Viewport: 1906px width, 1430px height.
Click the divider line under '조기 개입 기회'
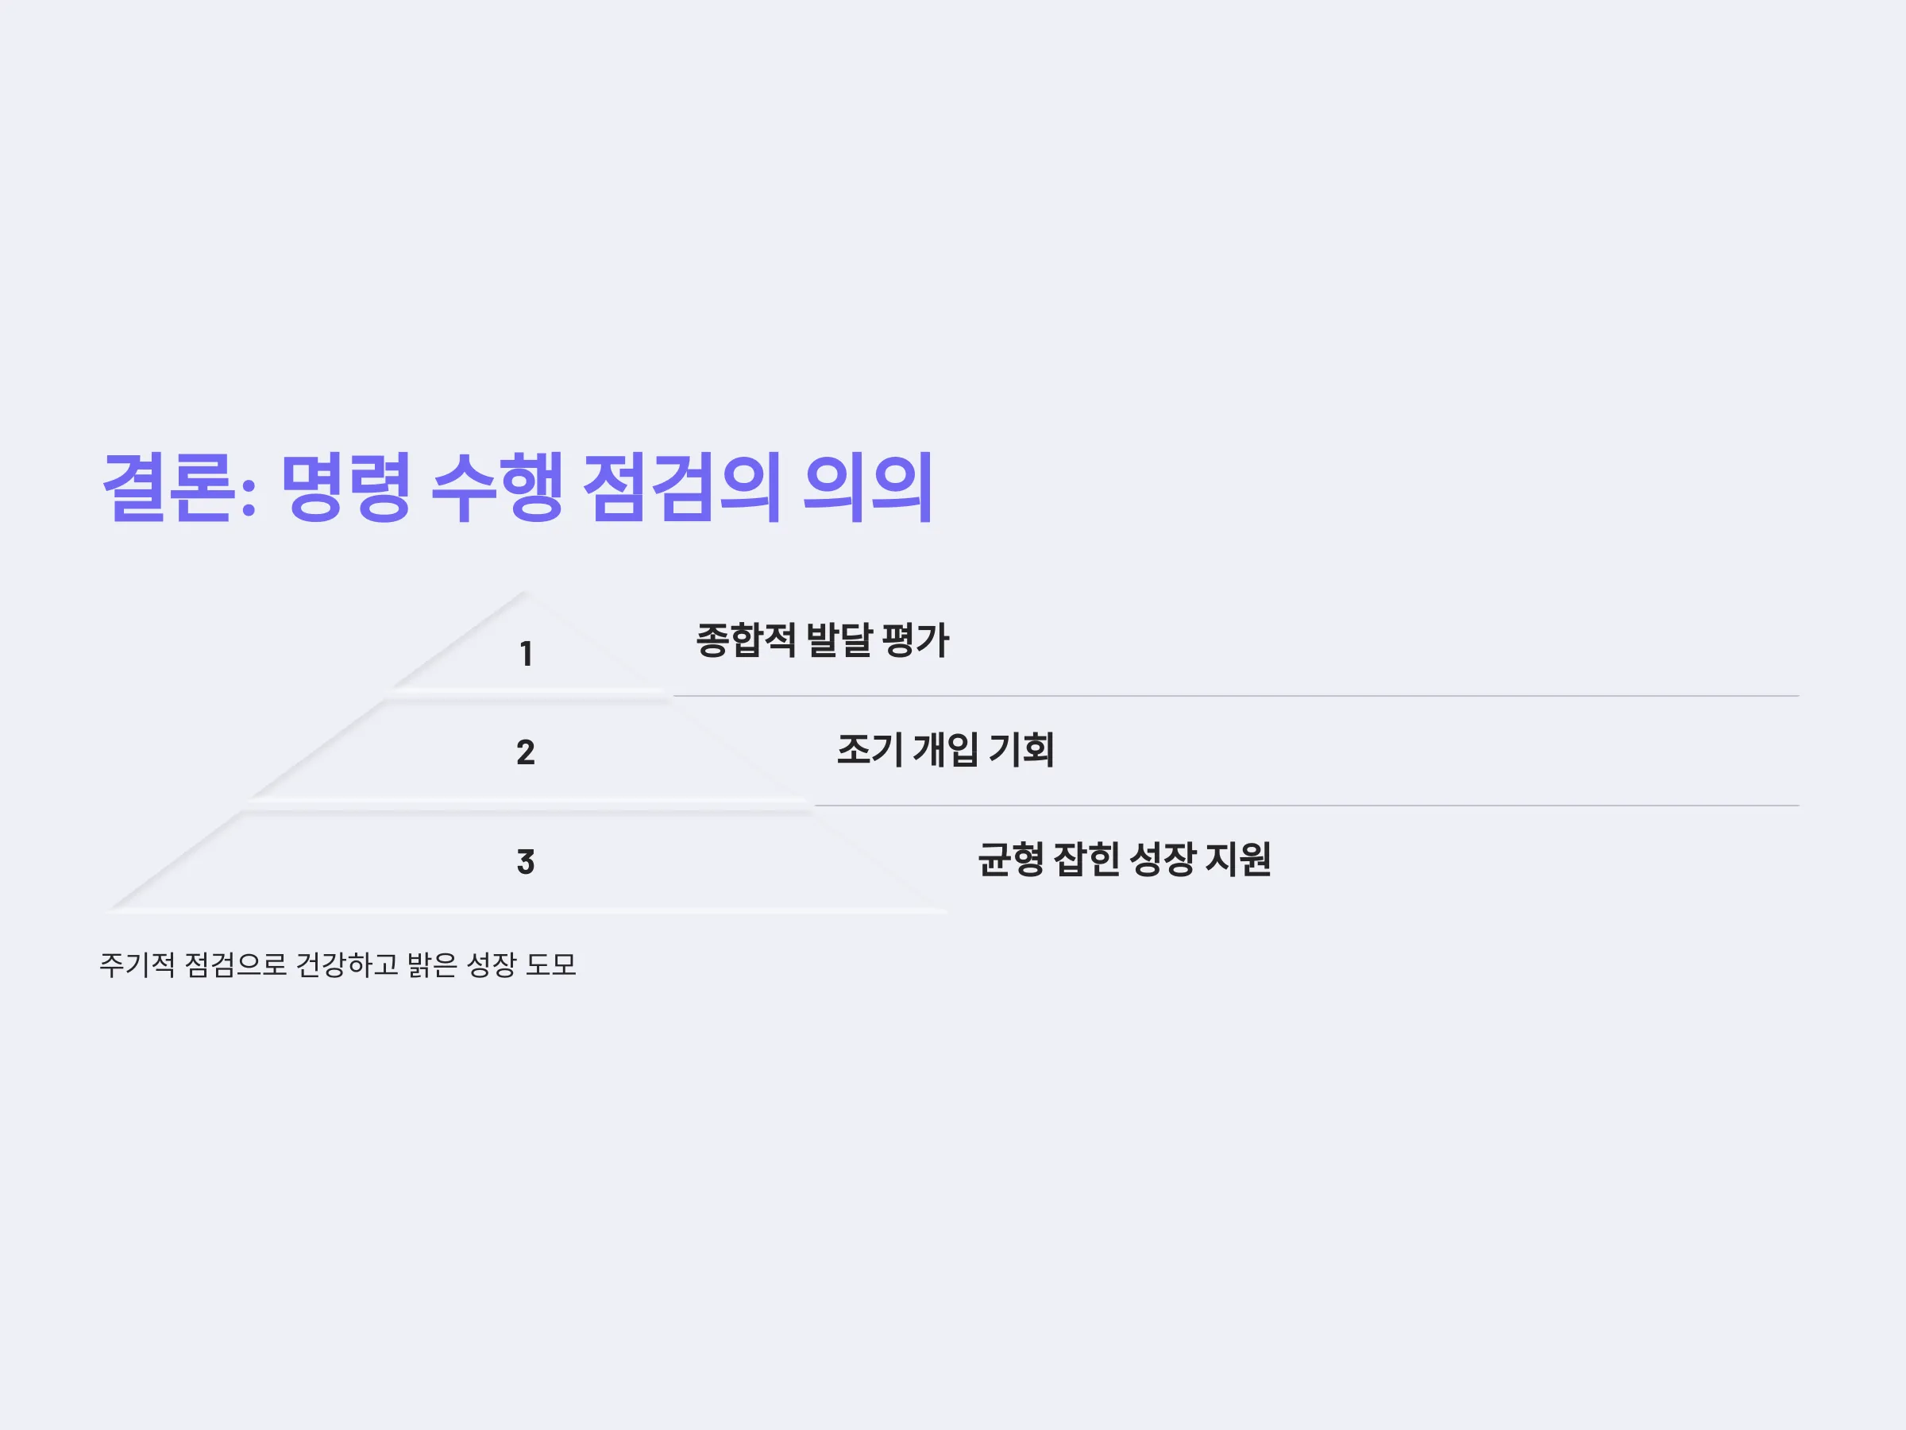(1306, 805)
